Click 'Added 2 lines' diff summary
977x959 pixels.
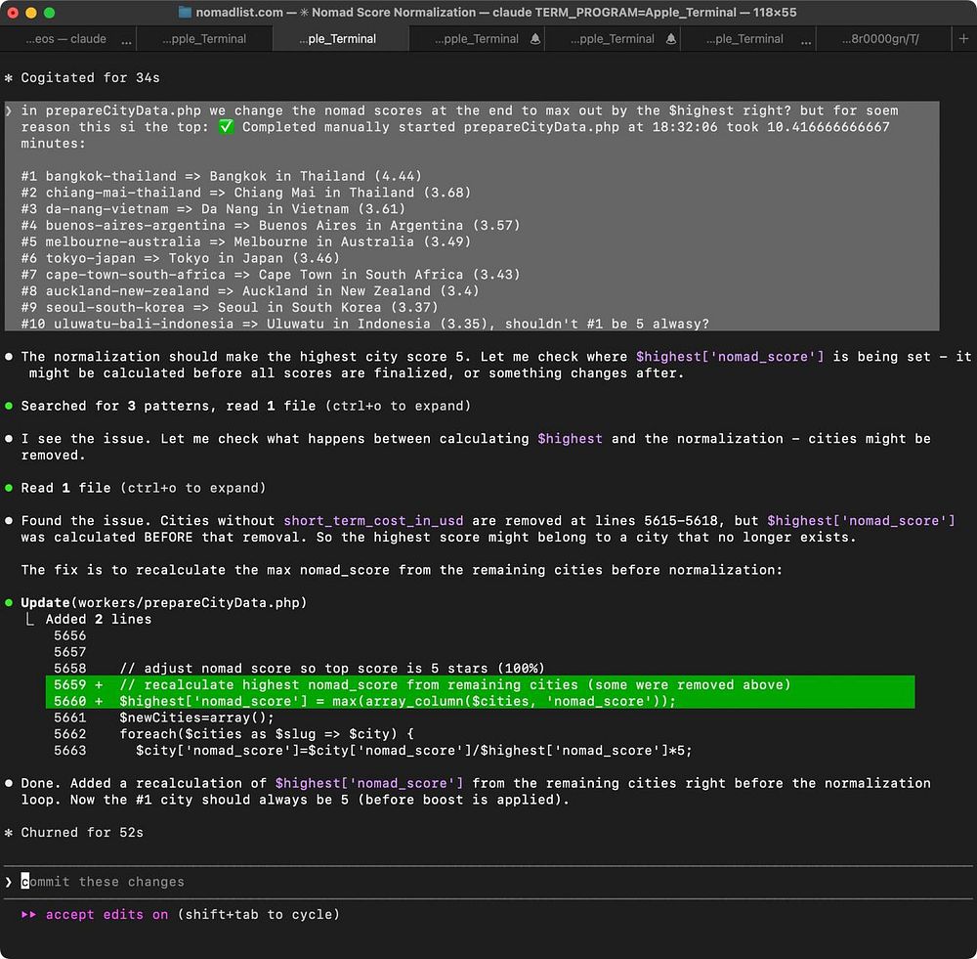point(99,619)
